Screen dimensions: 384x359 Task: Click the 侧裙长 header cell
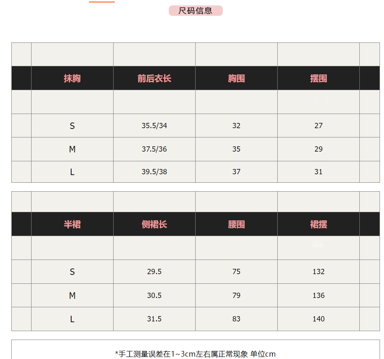[x=154, y=224]
